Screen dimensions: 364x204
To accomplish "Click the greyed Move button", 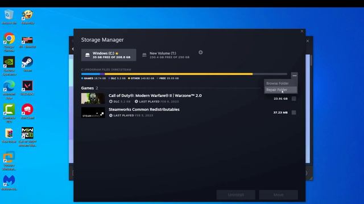I will 279,195.
